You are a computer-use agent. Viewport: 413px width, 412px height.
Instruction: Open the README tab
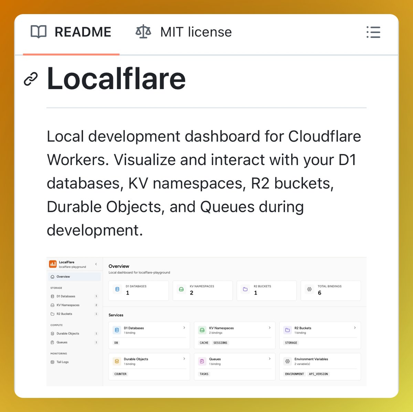click(x=71, y=32)
